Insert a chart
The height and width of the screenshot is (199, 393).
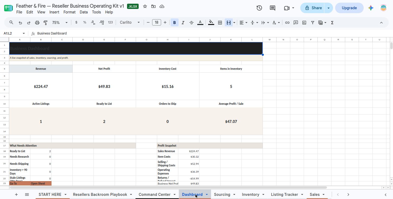304,23
